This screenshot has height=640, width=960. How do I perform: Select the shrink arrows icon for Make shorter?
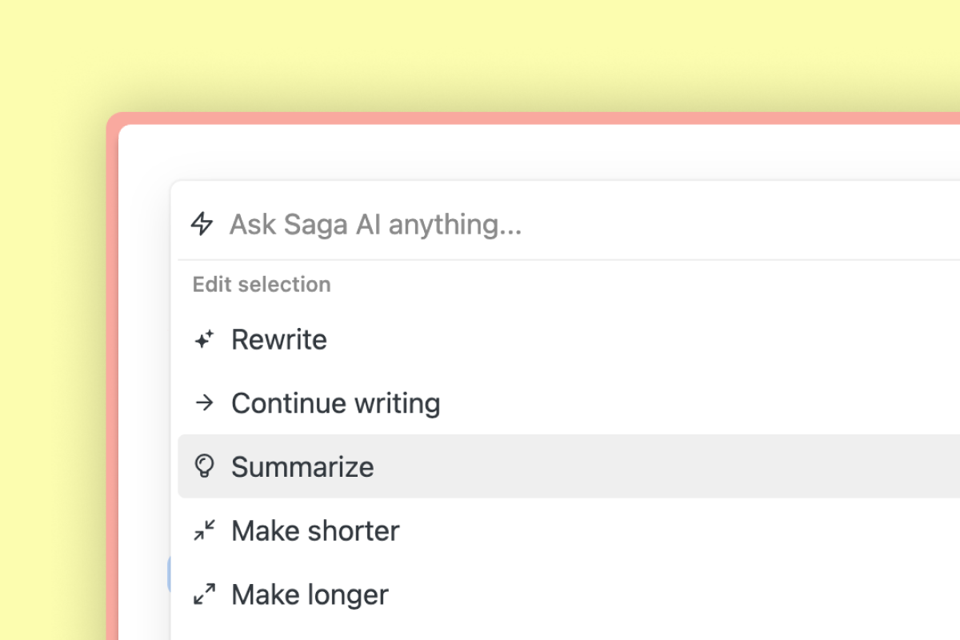tap(204, 530)
